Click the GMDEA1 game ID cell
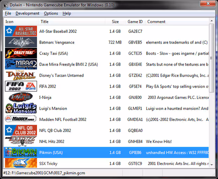This screenshot has width=218, height=179. click(135, 120)
